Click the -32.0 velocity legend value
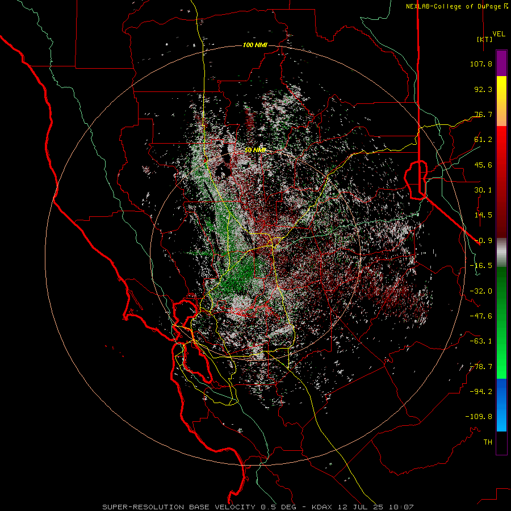 coord(481,291)
